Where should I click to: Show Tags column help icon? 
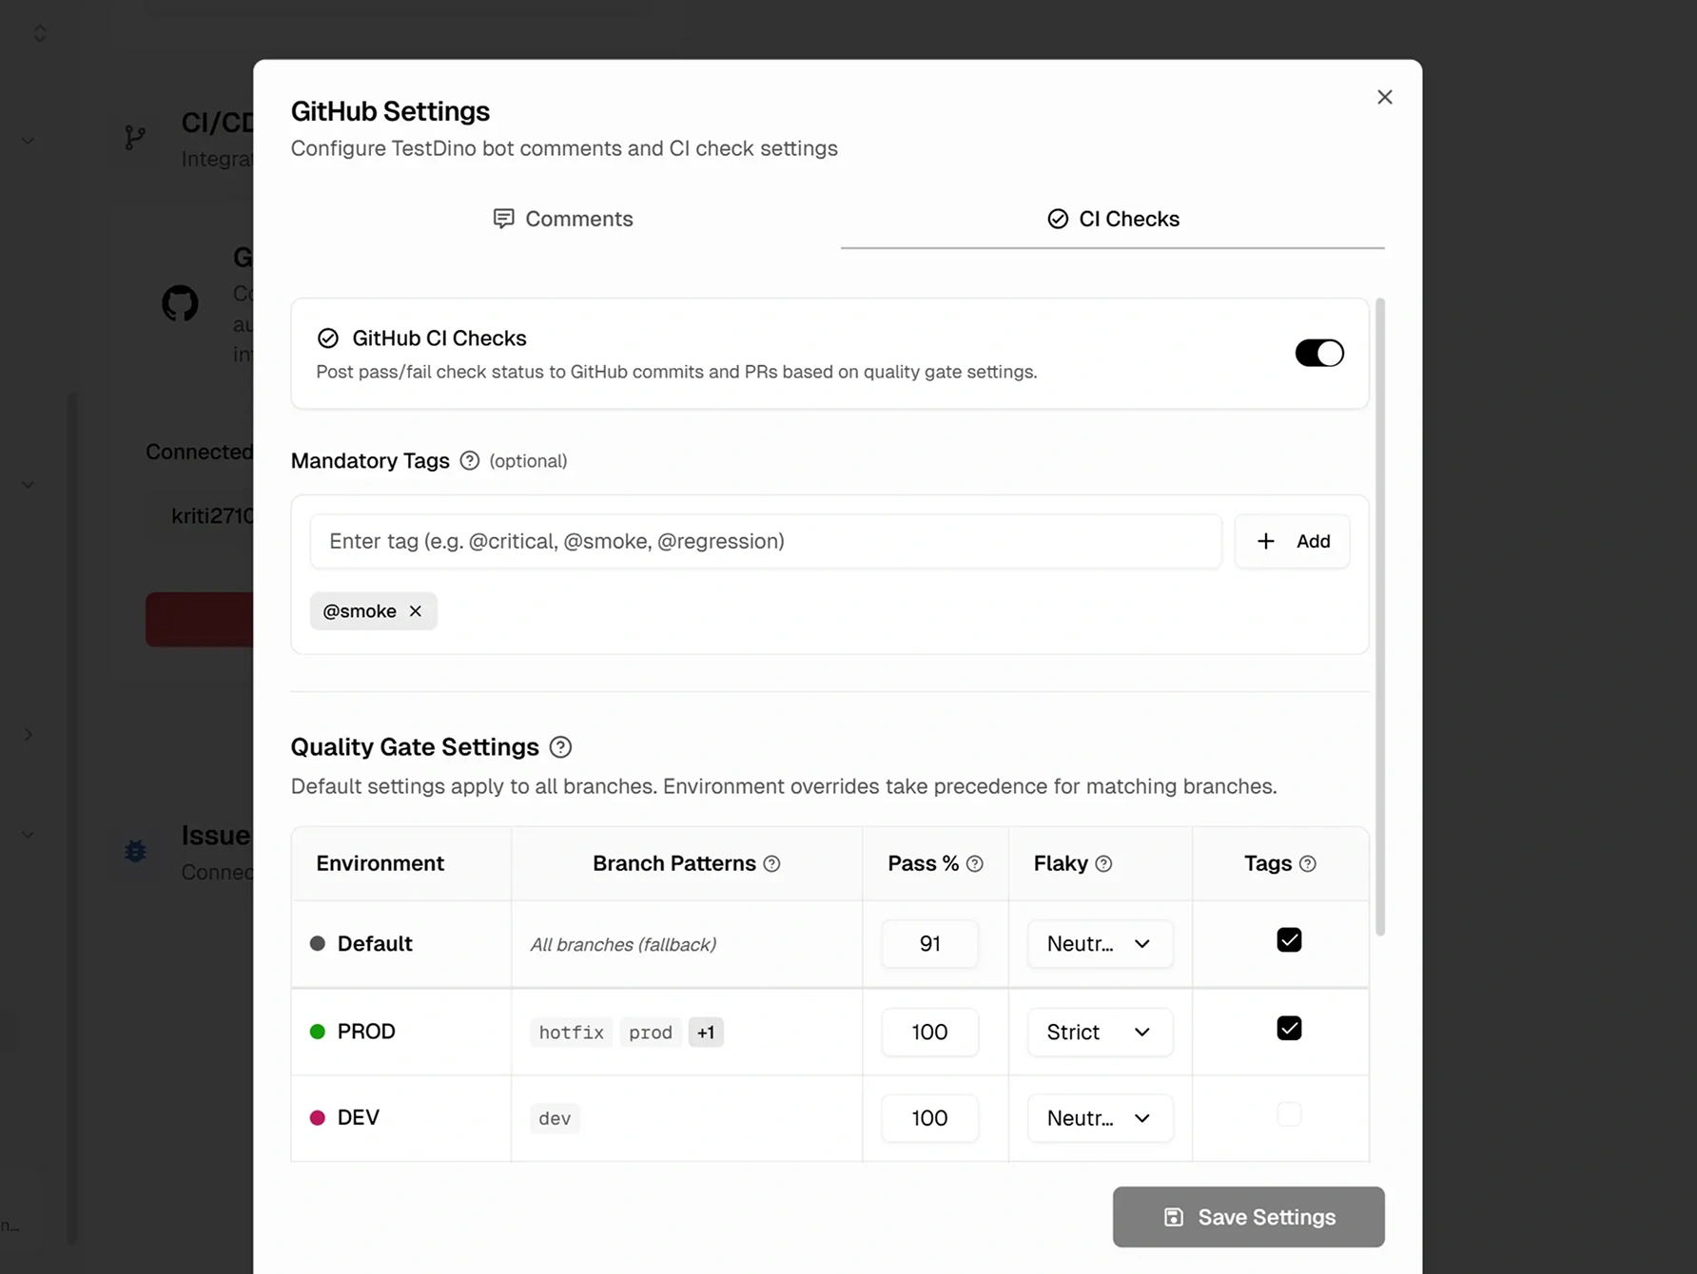[x=1307, y=864]
